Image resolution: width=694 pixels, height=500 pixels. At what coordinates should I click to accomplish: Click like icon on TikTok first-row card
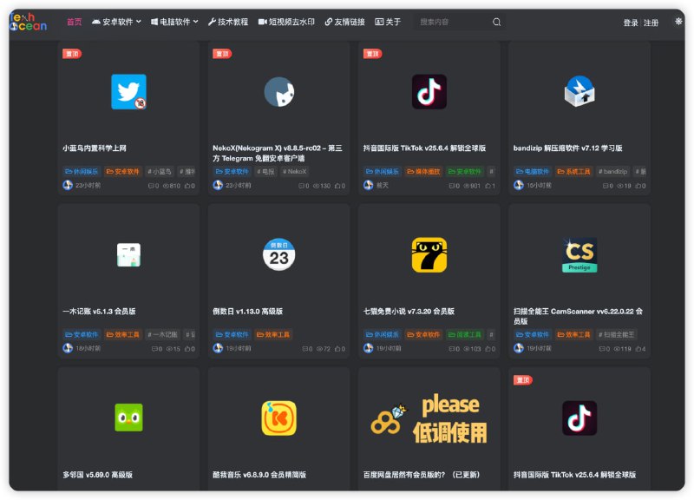(488, 186)
